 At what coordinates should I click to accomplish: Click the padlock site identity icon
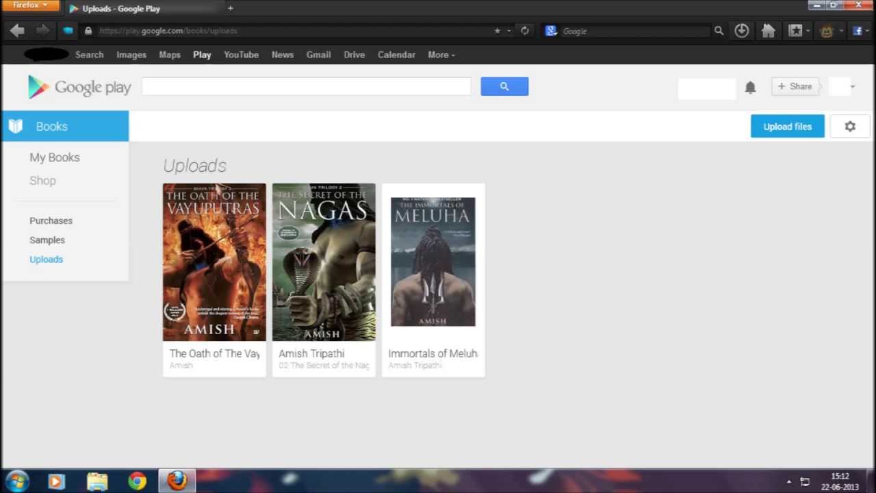(88, 31)
